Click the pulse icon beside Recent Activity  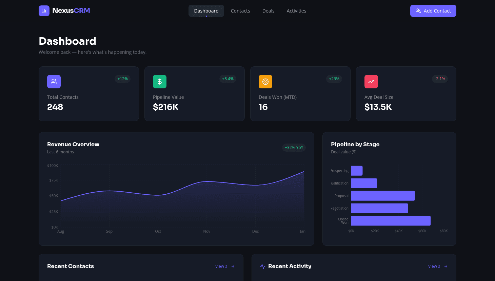(262, 266)
